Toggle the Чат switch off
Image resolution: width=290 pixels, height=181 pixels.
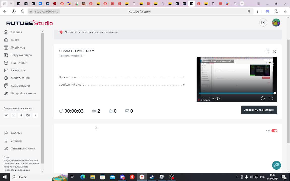tap(274, 131)
